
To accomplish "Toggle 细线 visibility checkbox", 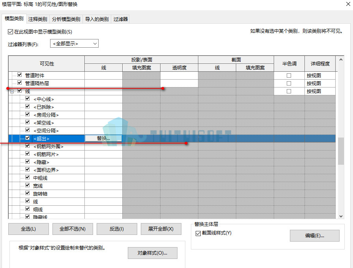I will tap(28, 208).
